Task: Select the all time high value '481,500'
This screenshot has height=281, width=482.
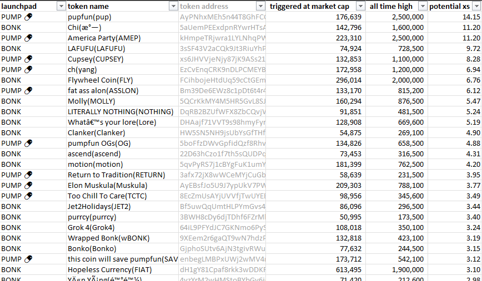Action: 397,111
